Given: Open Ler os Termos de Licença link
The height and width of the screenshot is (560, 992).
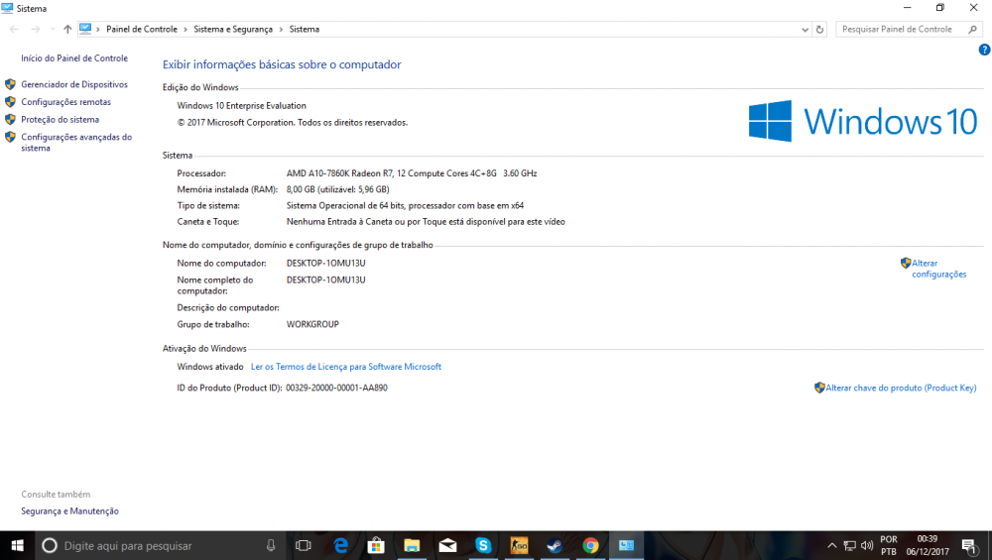Looking at the screenshot, I should point(345,367).
